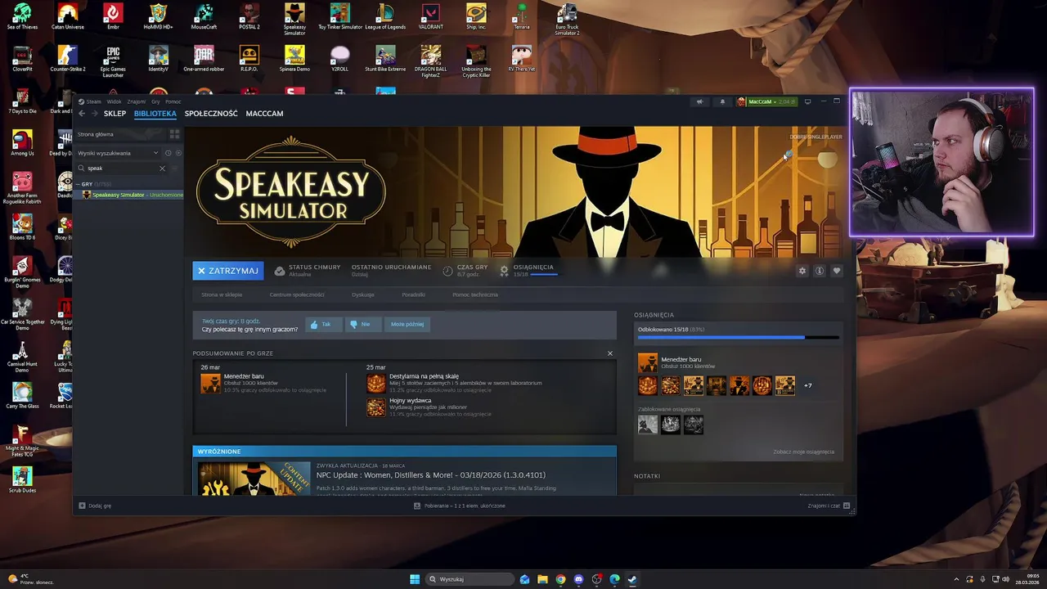Add Speakeasy Simulator to favorites heart icon
This screenshot has height=589, width=1047.
(836, 271)
